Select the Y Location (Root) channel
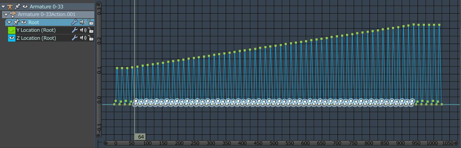The height and width of the screenshot is (148, 461). (x=36, y=30)
